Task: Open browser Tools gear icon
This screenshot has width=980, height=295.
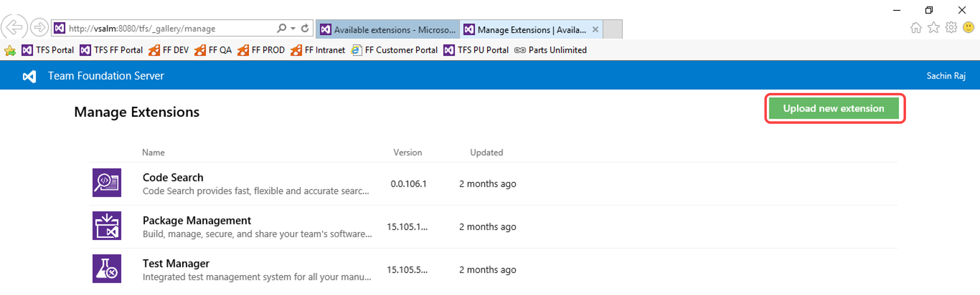Action: [x=951, y=28]
